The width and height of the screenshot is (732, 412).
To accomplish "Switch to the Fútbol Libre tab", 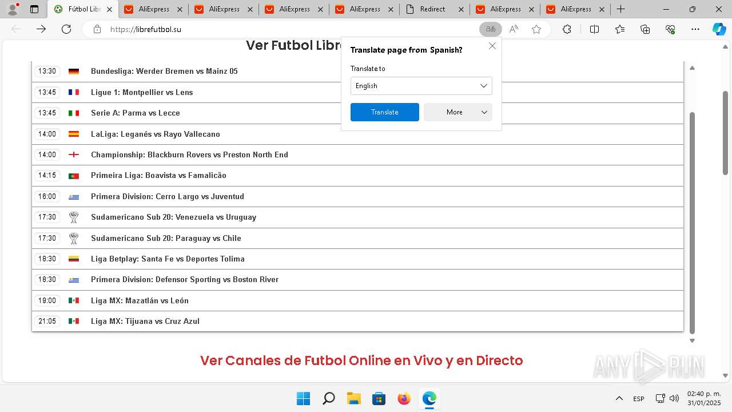I will coord(84,9).
